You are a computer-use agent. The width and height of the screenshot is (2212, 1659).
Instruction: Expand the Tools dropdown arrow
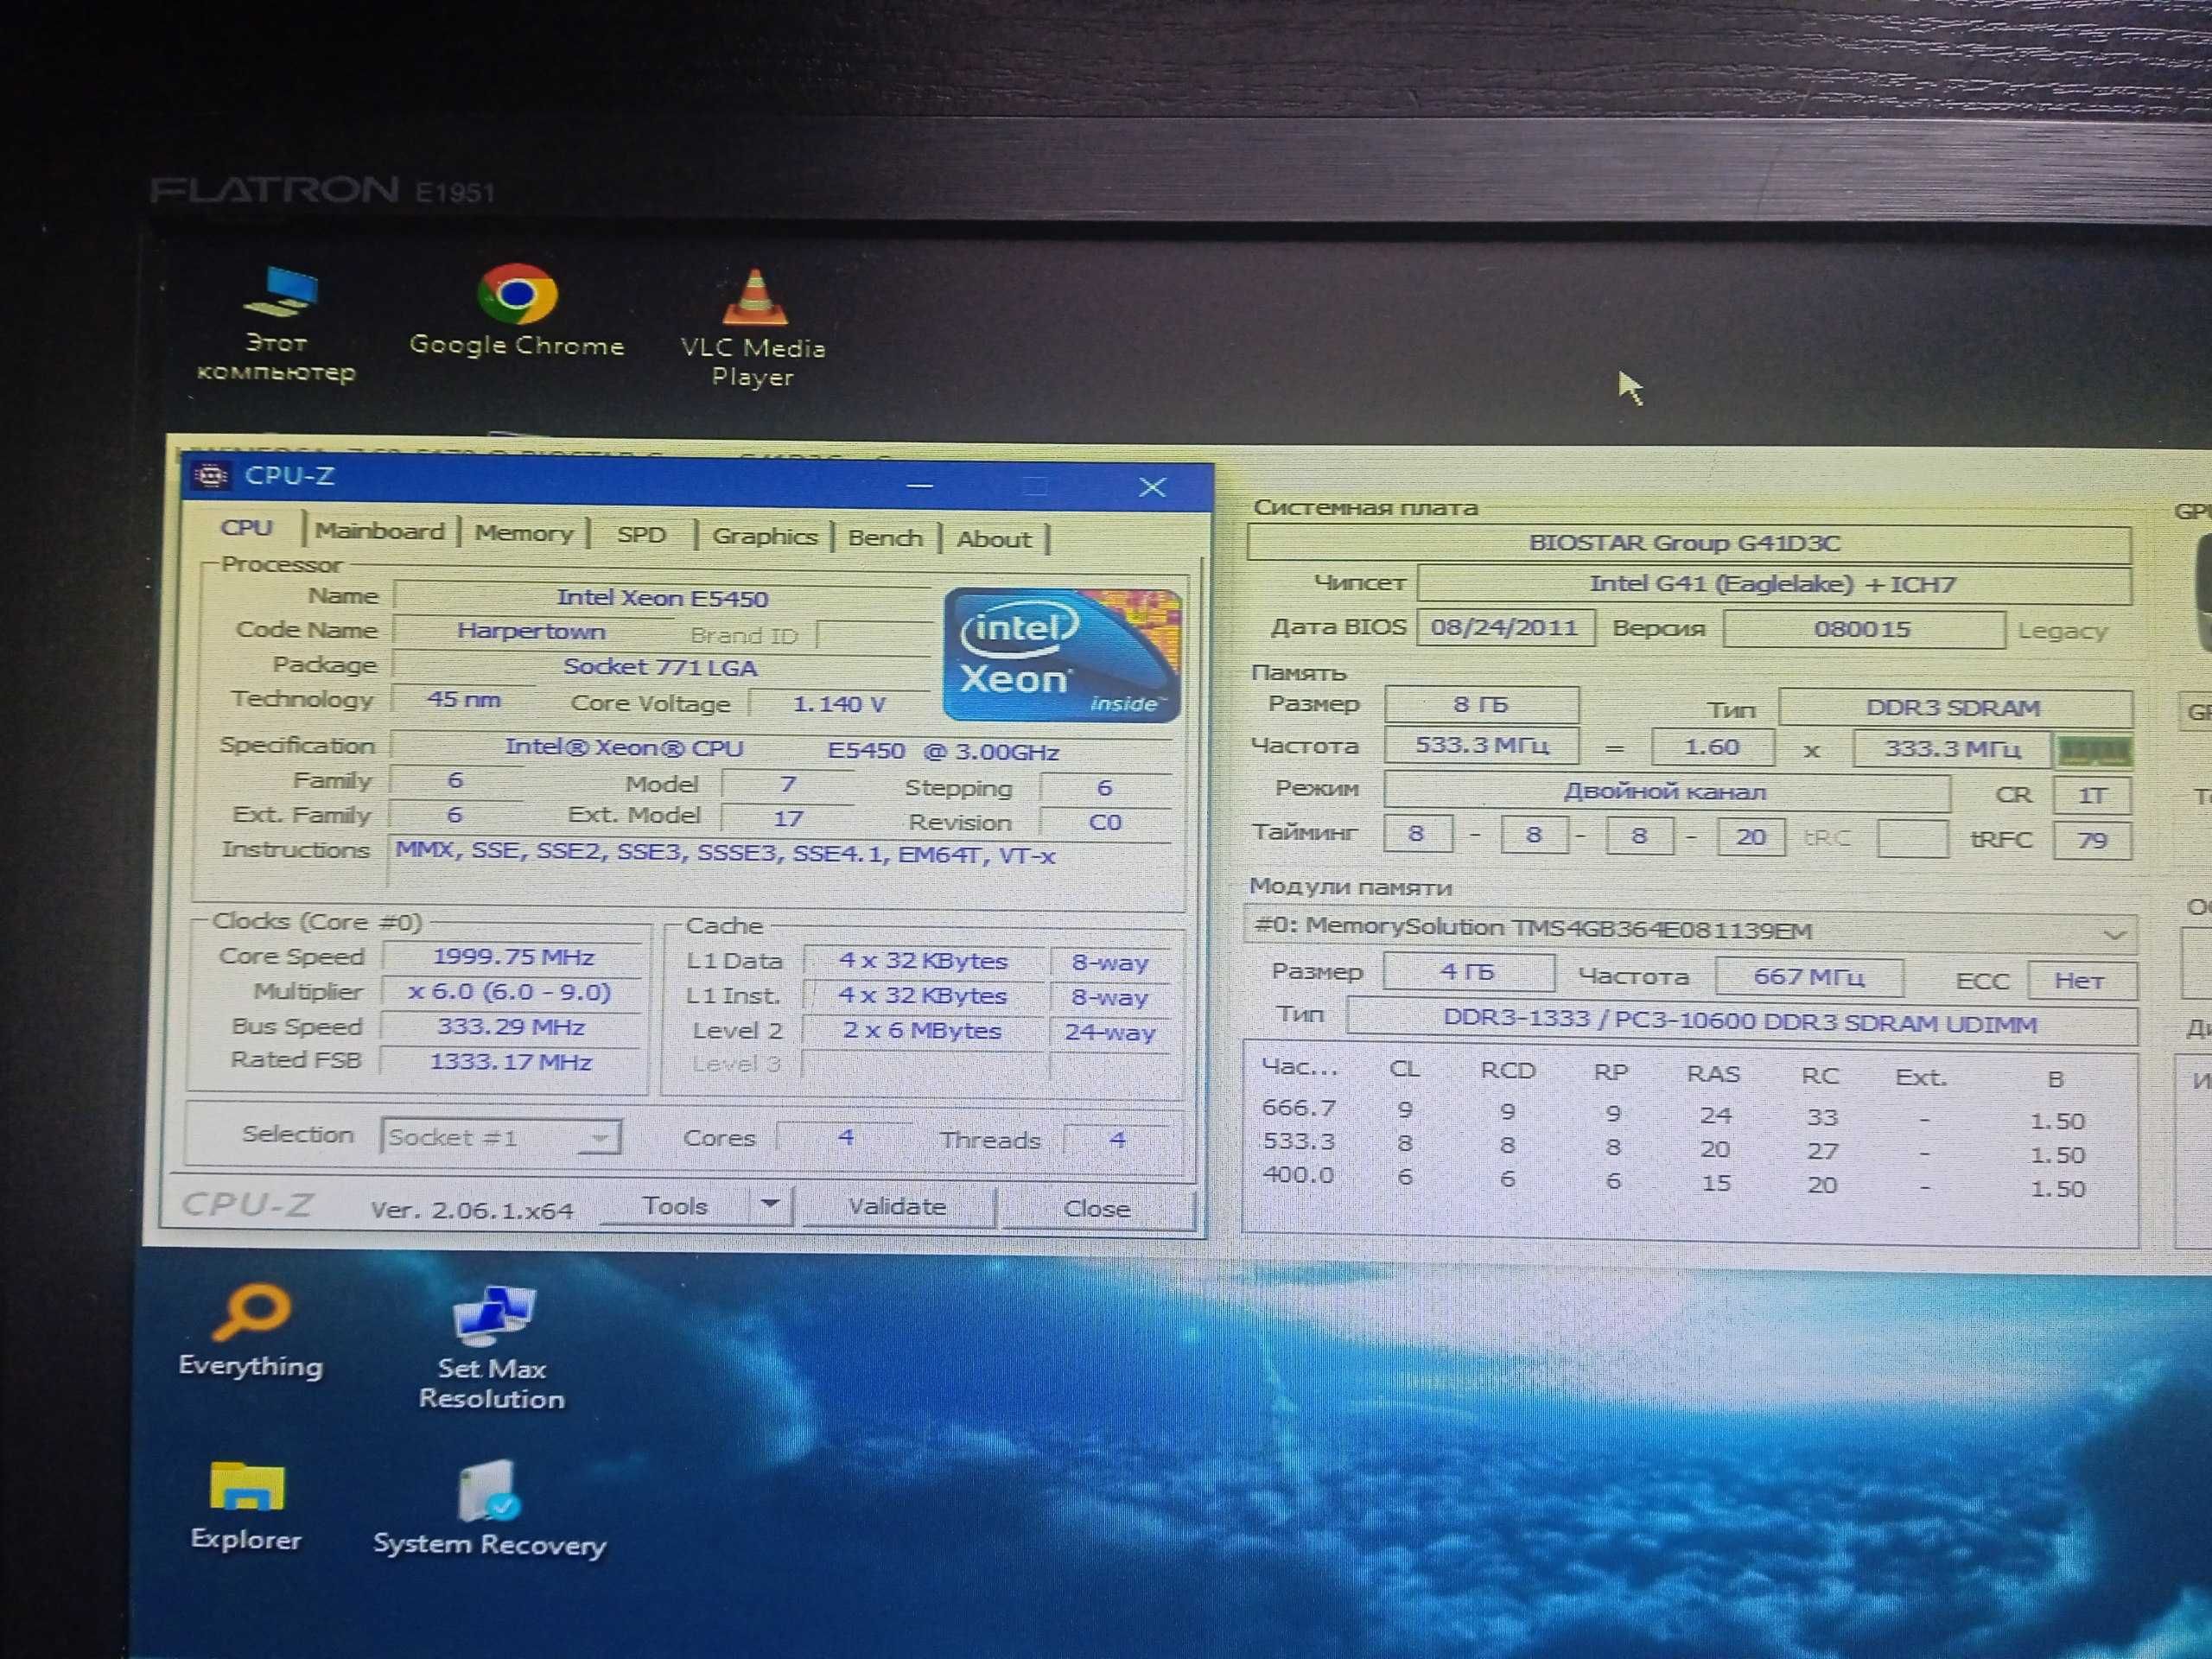tap(769, 1205)
